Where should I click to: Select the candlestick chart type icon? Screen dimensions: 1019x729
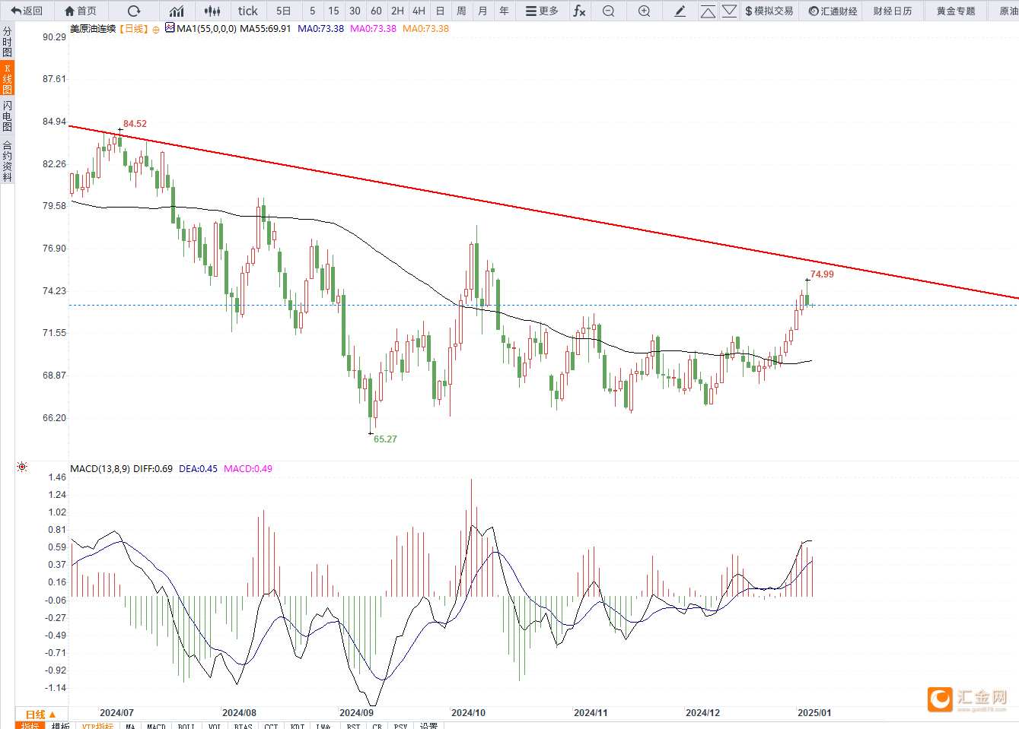pos(213,11)
